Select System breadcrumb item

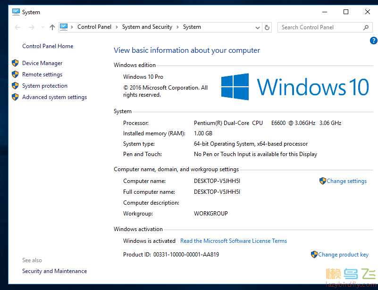coord(192,27)
